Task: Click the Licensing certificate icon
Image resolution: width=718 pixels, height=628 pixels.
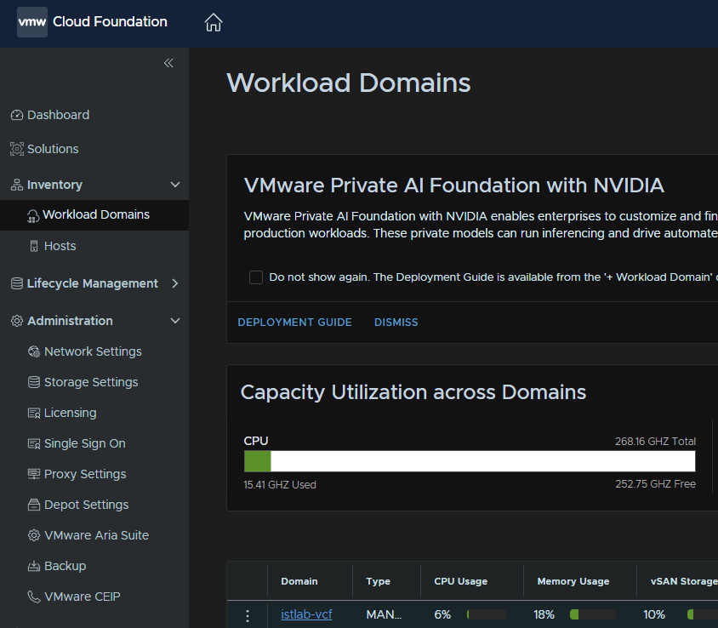Action: (x=34, y=413)
